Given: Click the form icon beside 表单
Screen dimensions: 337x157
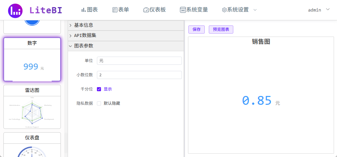Looking at the screenshot, I should click(x=115, y=10).
